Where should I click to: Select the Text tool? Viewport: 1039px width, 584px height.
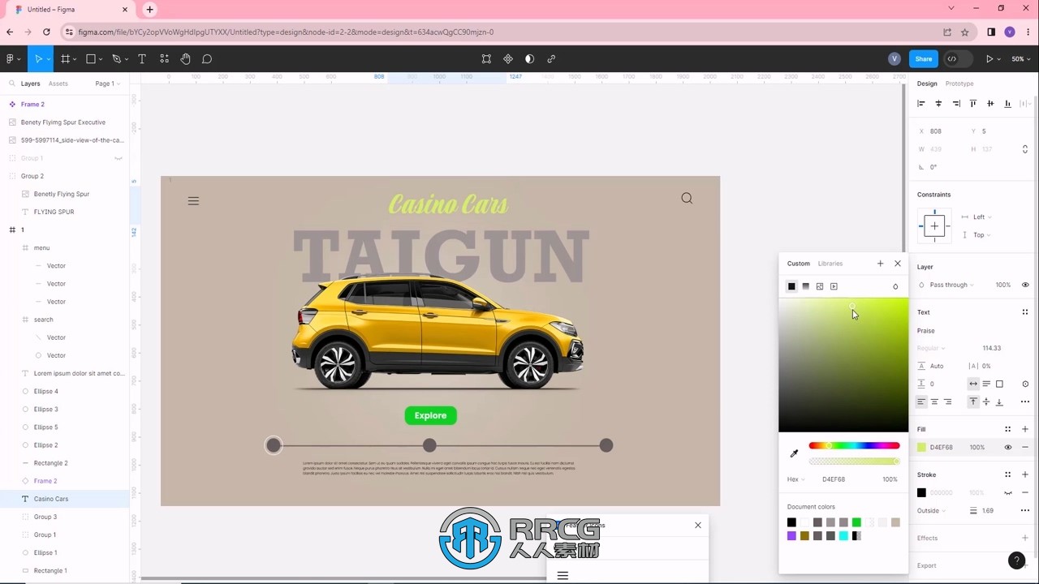[x=142, y=59]
